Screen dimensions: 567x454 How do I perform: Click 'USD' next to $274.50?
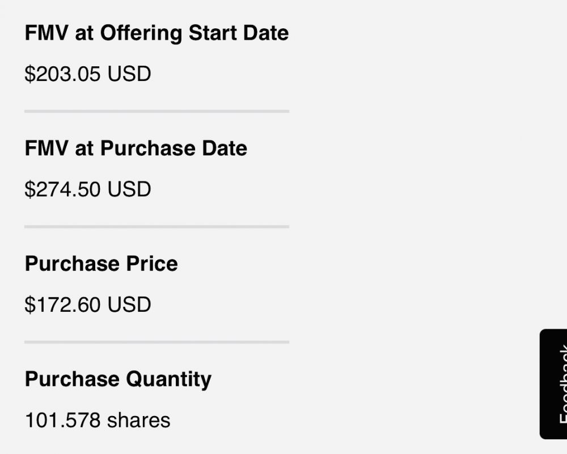point(129,189)
